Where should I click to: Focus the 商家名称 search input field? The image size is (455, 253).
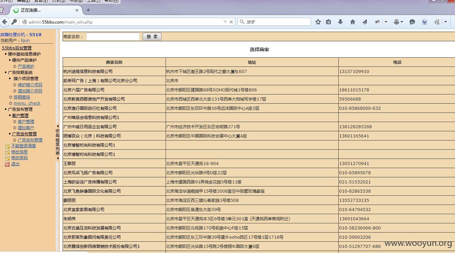click(113, 36)
